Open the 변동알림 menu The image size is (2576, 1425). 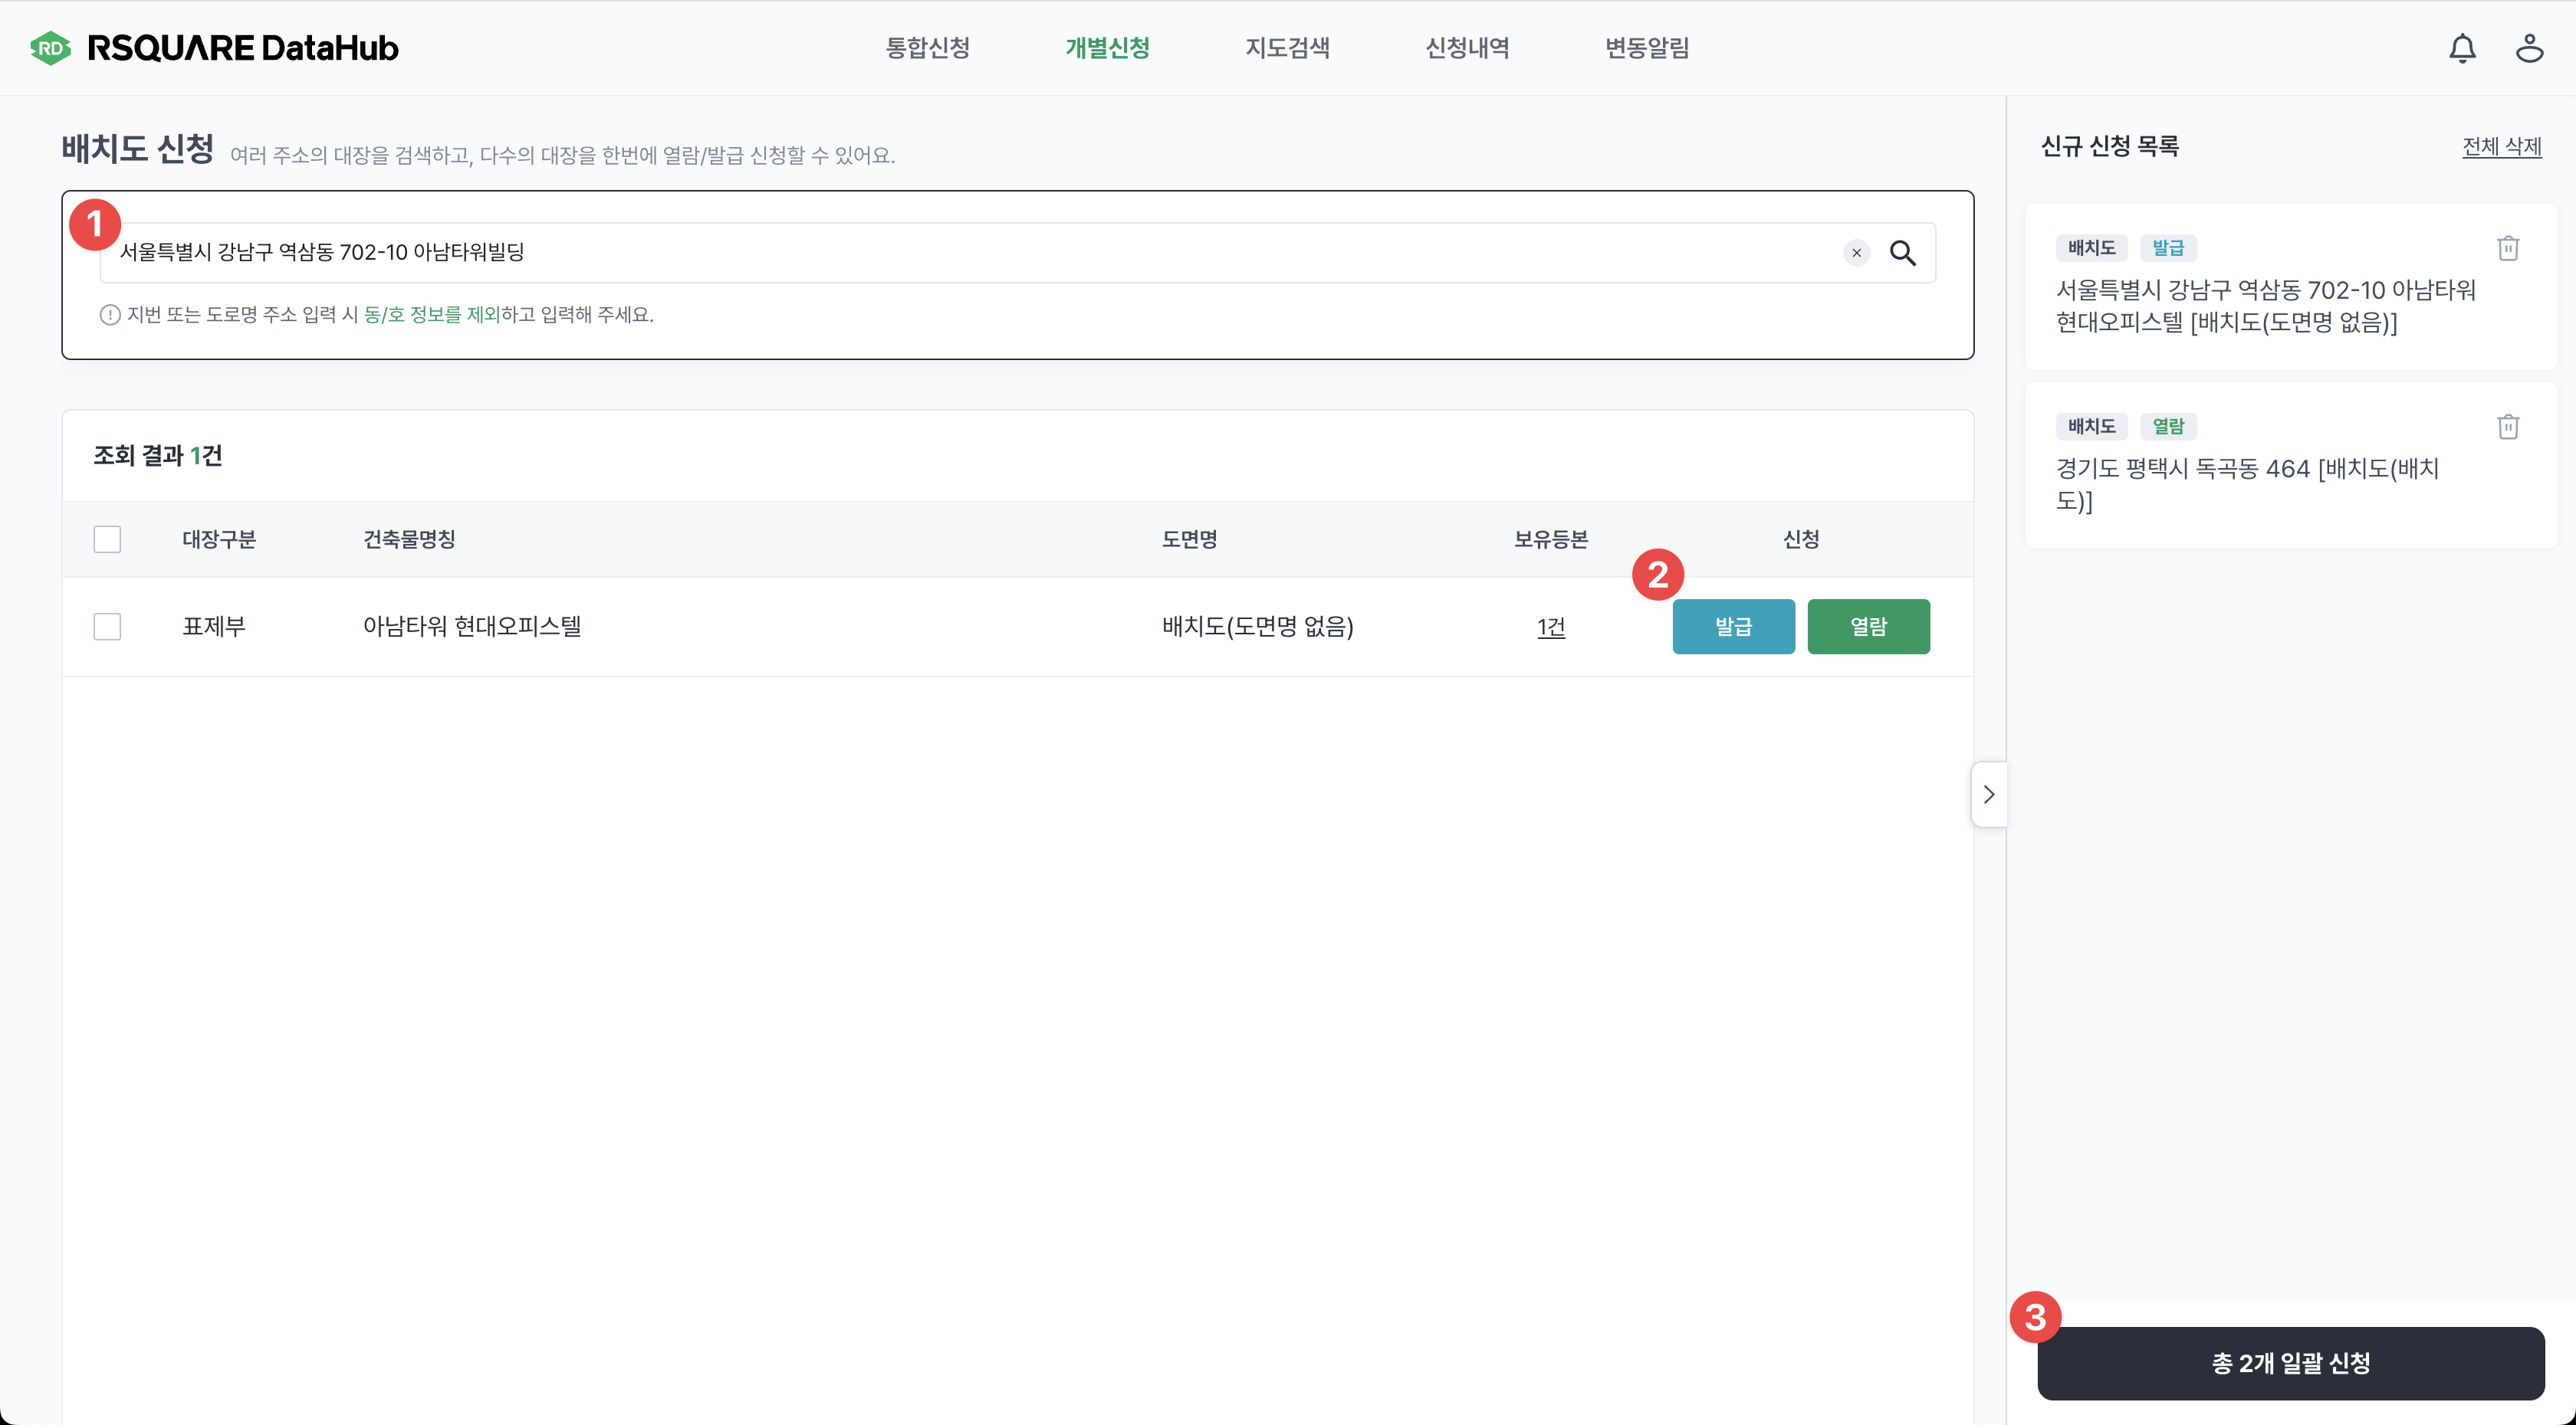coord(1647,48)
